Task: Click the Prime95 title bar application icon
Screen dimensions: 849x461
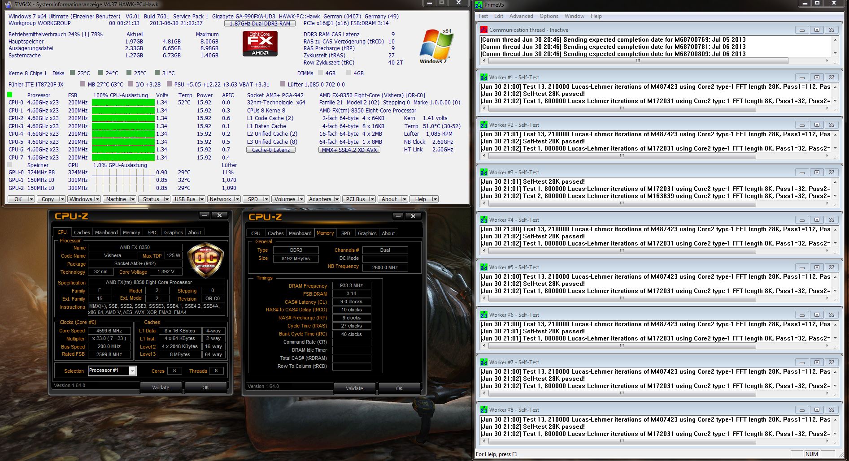Action: (479, 4)
